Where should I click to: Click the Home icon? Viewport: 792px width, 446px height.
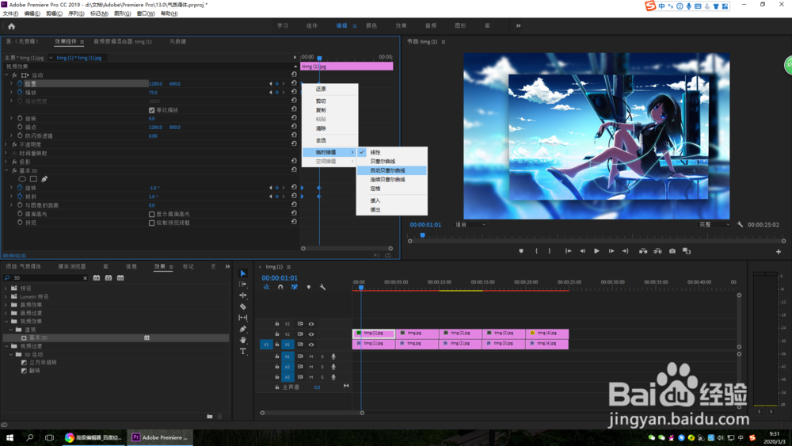coord(11,26)
